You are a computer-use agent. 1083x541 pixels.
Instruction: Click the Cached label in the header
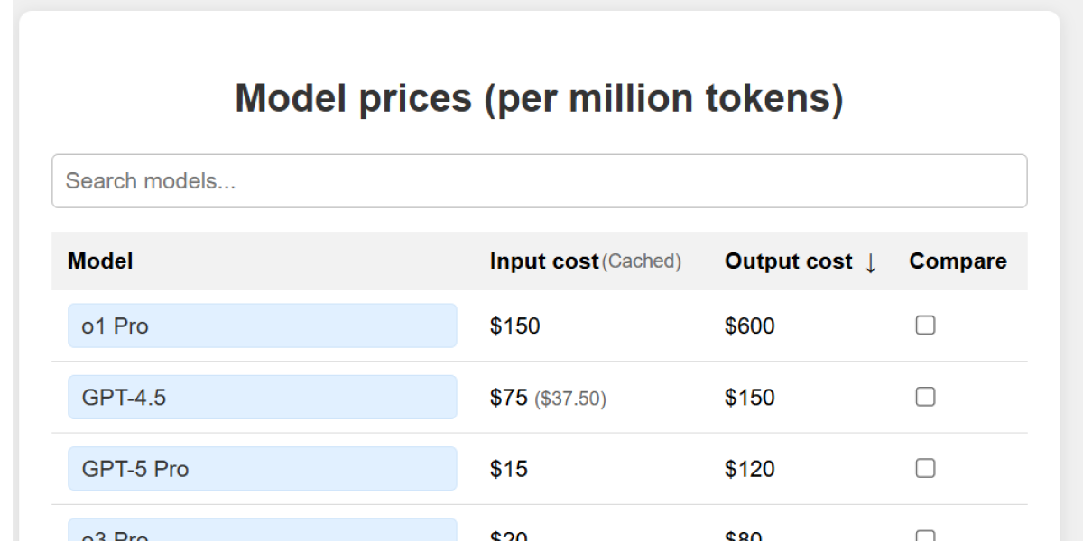click(x=642, y=261)
